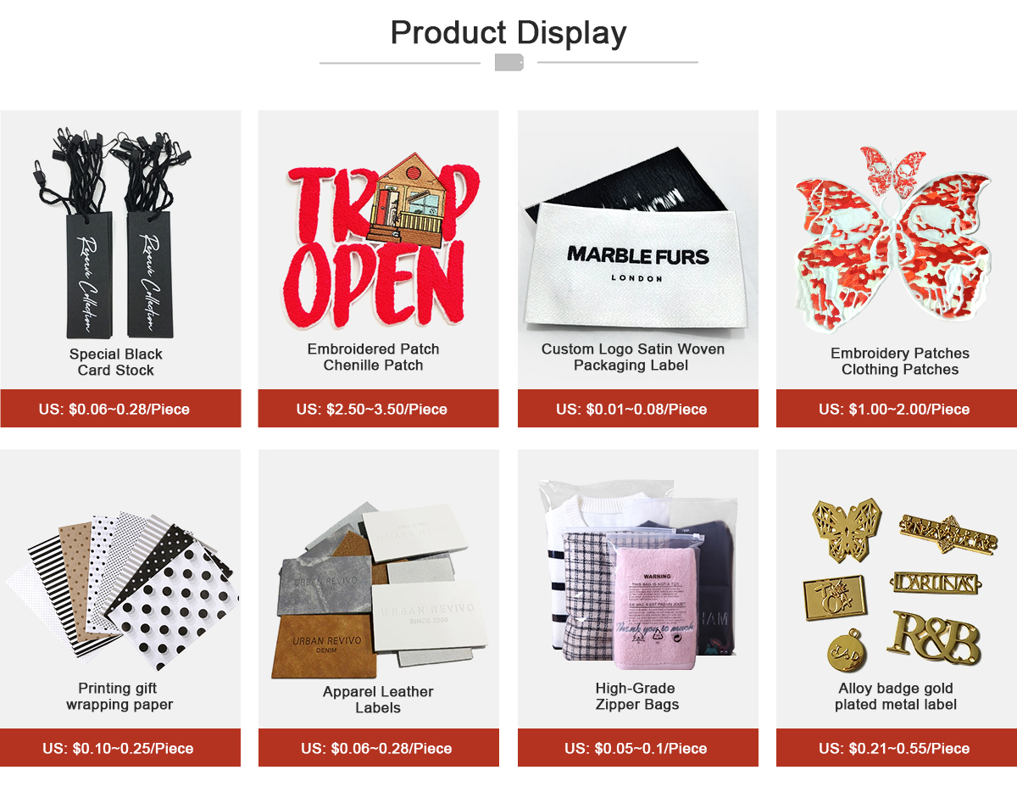Open Embroidery Patches Clothing Patches title link
This screenshot has height=787, width=1017.
[900, 361]
